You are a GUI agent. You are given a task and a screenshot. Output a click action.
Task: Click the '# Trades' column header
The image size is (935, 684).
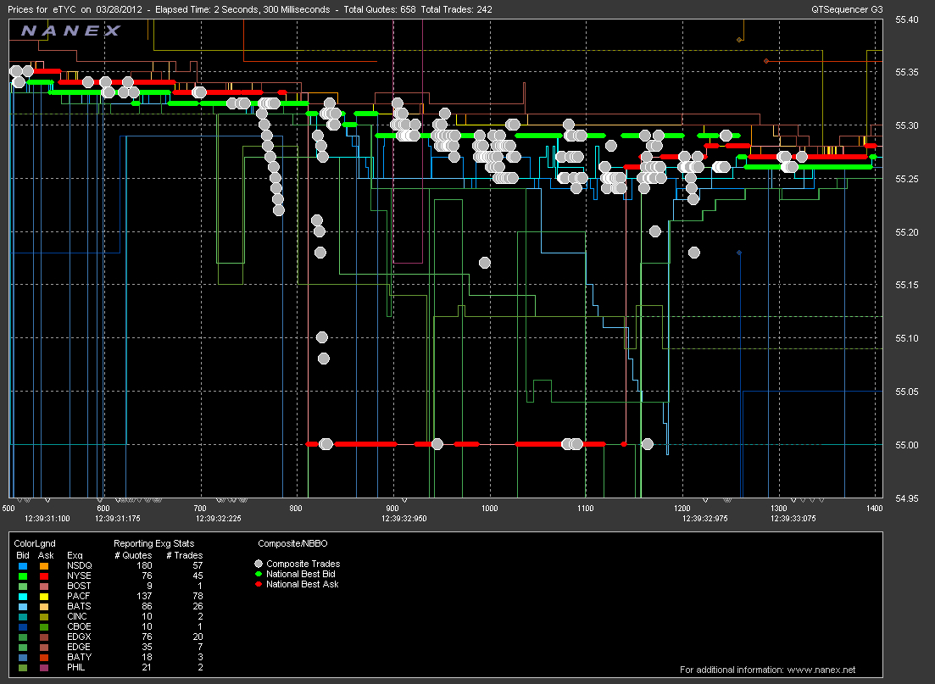point(184,555)
